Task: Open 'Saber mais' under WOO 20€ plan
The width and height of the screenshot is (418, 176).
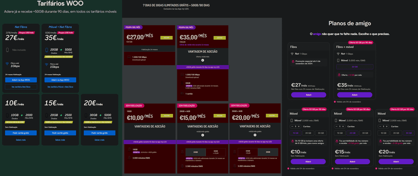Action: tap(99, 140)
